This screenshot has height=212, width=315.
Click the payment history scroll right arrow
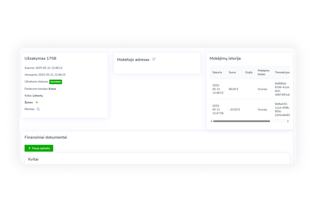point(288,121)
